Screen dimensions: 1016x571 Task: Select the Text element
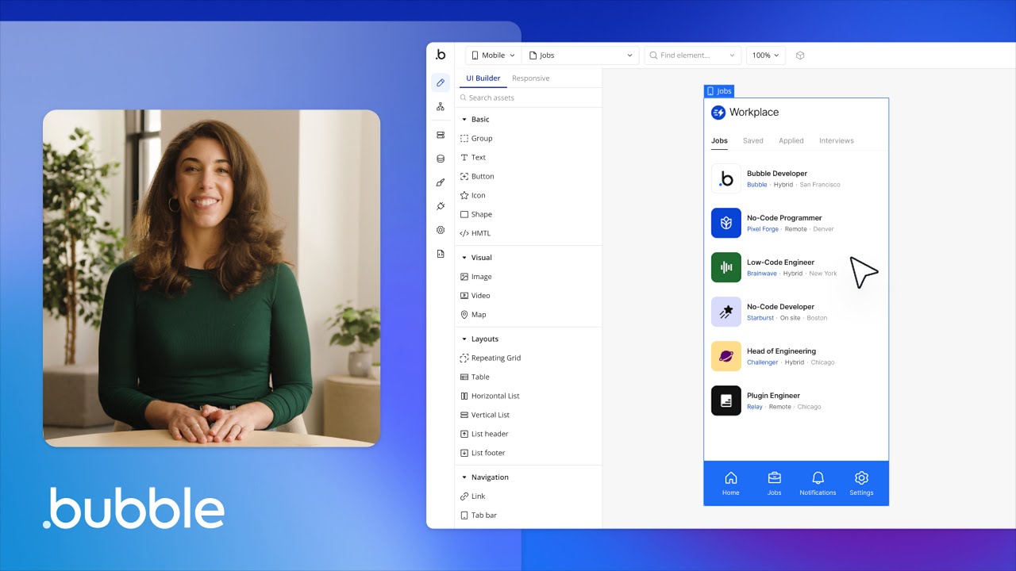[x=473, y=157]
